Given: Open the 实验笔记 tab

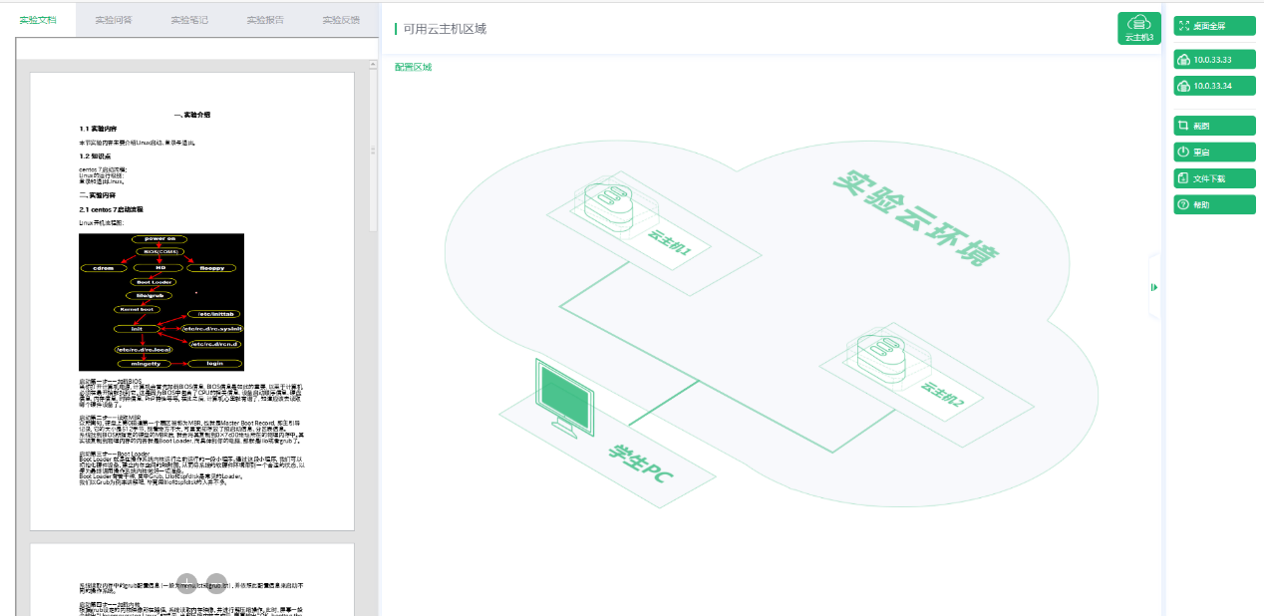Looking at the screenshot, I should (x=189, y=19).
